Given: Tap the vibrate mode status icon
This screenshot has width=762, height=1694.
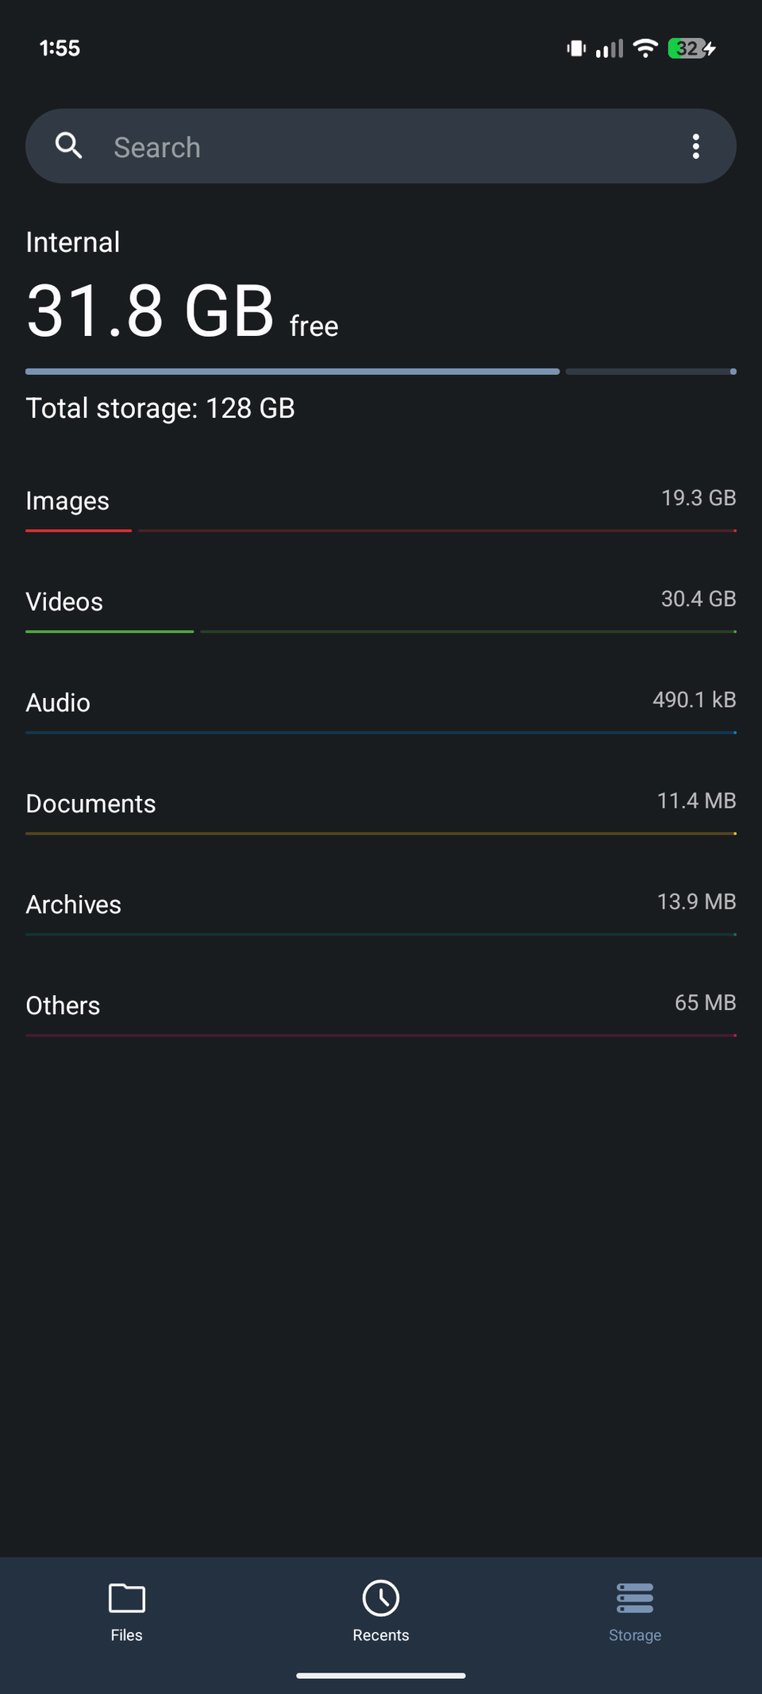Looking at the screenshot, I should [x=576, y=48].
